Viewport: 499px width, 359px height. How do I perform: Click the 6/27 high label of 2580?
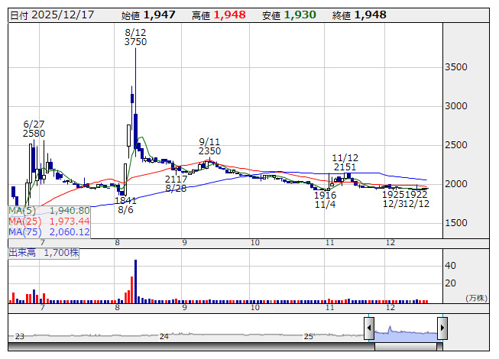click(x=34, y=128)
